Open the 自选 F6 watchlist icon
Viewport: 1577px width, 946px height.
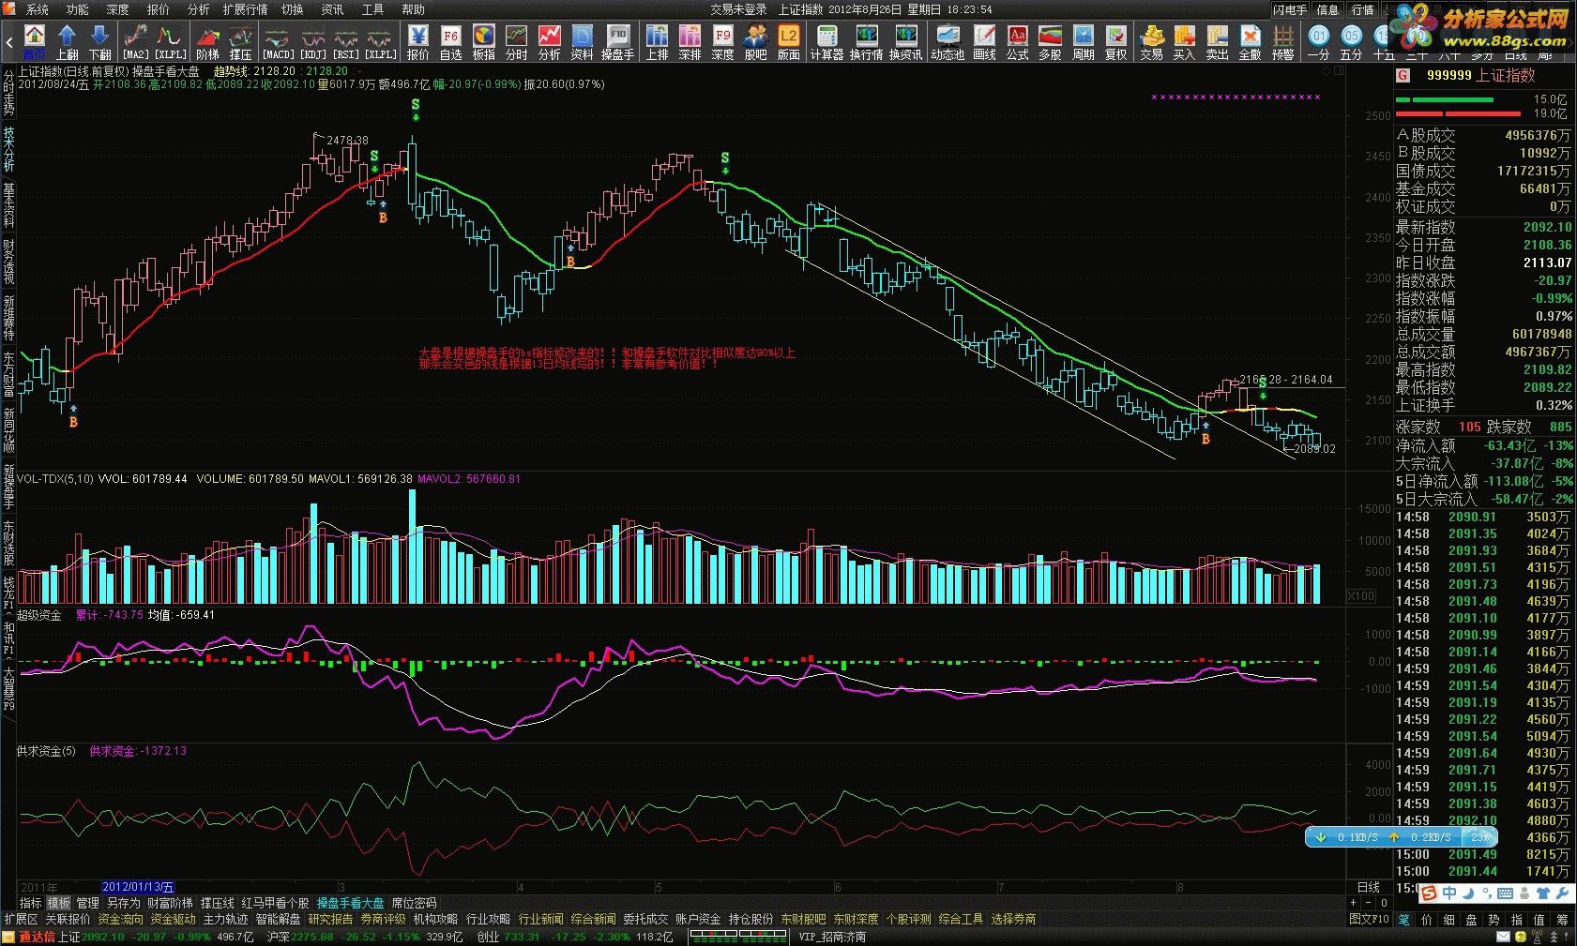pos(450,42)
